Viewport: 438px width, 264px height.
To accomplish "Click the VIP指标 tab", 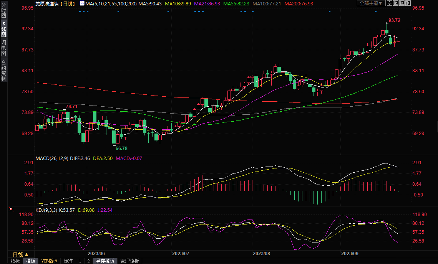I will [49, 261].
